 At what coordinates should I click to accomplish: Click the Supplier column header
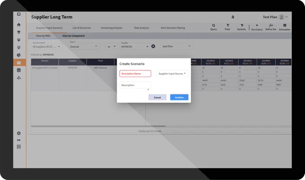pos(73,62)
